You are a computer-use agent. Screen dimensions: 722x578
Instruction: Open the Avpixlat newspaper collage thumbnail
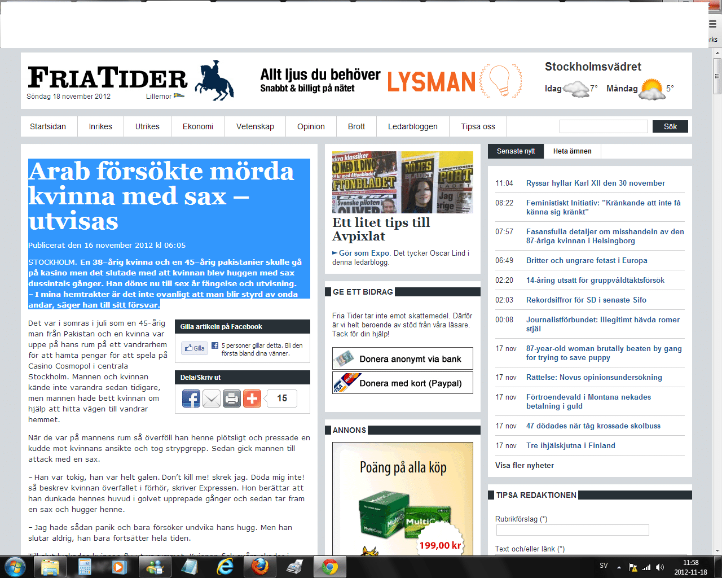403,182
